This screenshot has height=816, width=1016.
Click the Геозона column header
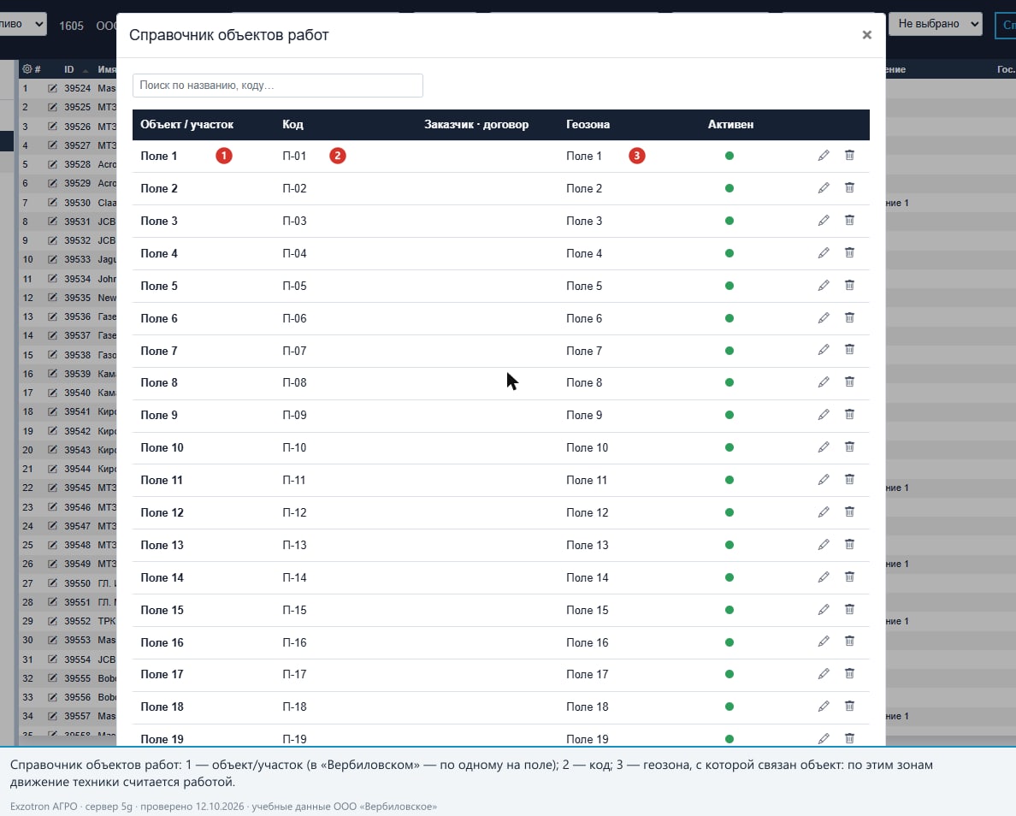click(x=588, y=124)
